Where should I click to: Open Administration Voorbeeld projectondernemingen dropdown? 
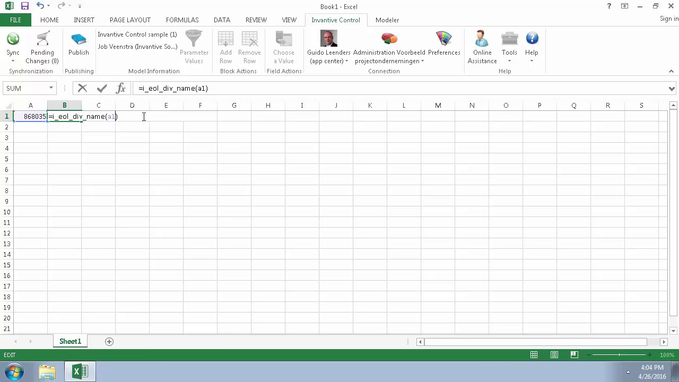(423, 61)
